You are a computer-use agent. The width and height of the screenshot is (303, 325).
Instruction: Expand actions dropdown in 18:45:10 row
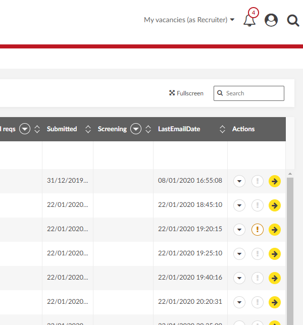239,205
